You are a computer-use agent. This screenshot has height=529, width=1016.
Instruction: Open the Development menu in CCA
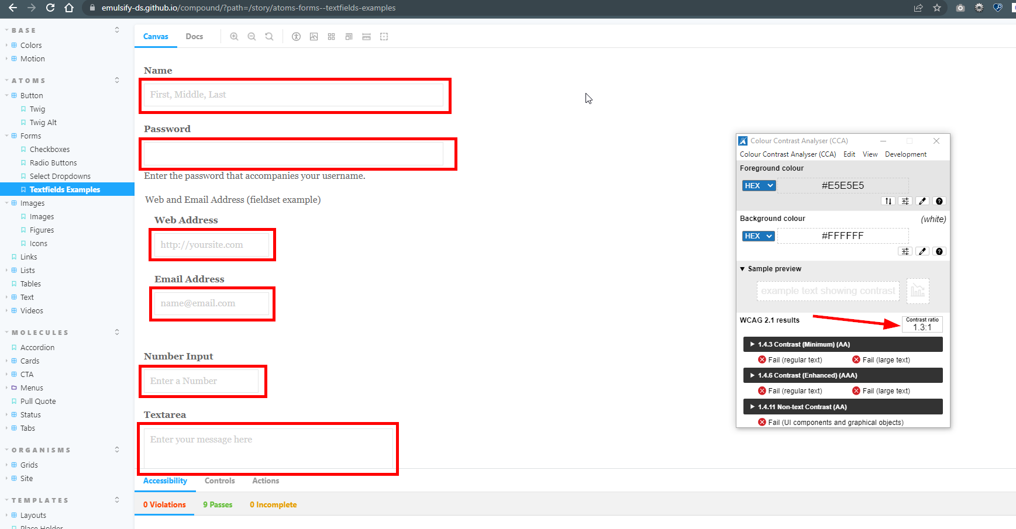tap(905, 154)
